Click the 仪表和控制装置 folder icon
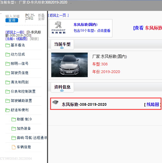The height and width of the screenshot is (163, 162). (x=8, y=92)
